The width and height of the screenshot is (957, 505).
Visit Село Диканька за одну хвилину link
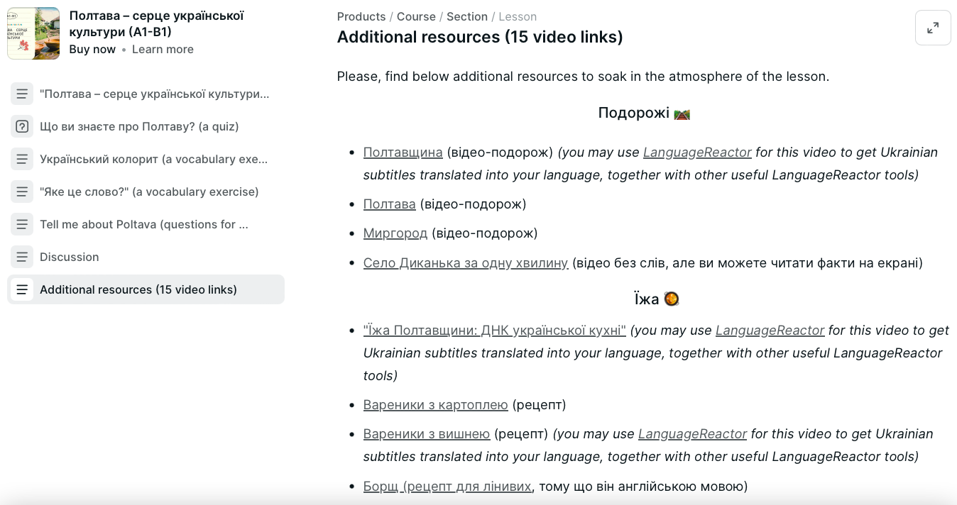pyautogui.click(x=466, y=262)
